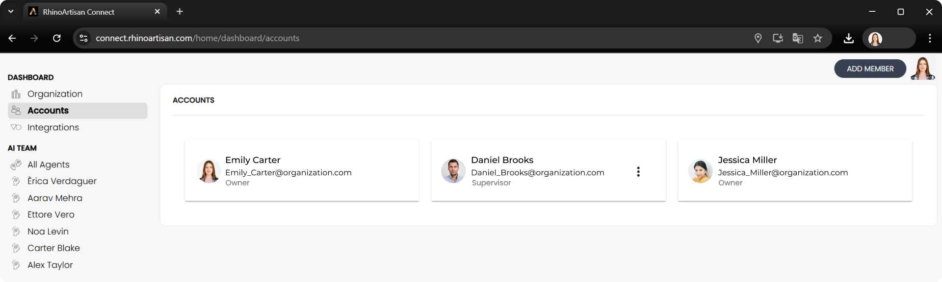Open Daniel Brooks' three-dot options menu
Image resolution: width=942 pixels, height=282 pixels.
638,172
